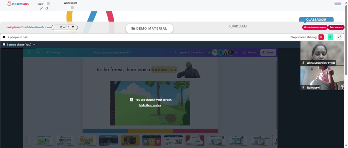Expand call to fullscreen
This screenshot has height=148, width=348.
pyautogui.click(x=339, y=37)
